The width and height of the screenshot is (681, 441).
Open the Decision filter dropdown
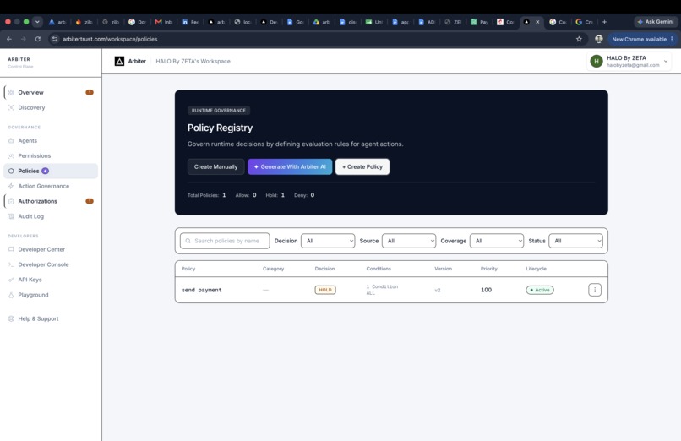328,241
